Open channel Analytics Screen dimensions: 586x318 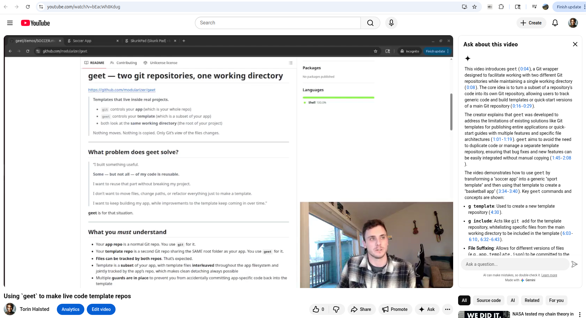click(x=70, y=309)
